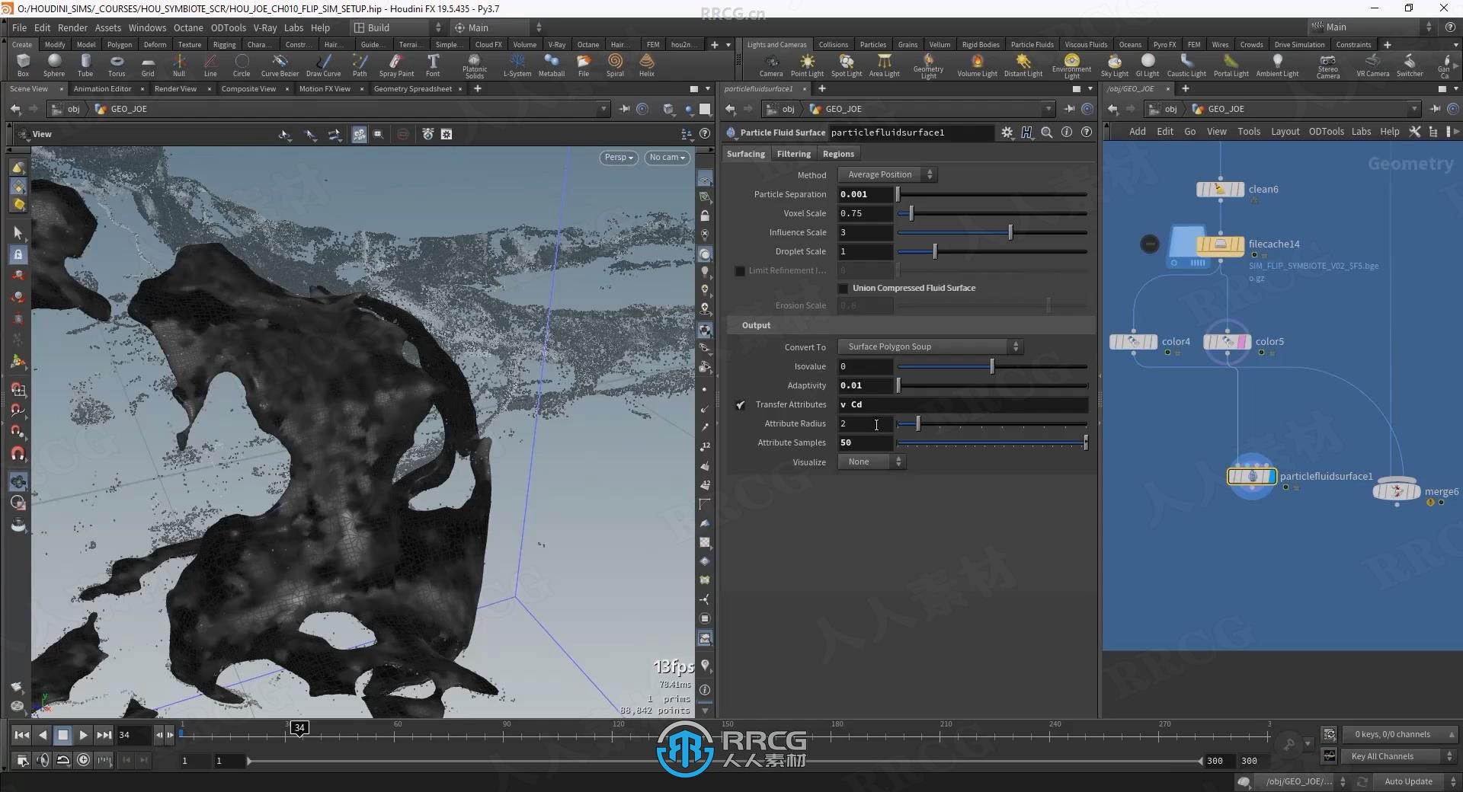Enable Limit Refinement Iterations checkbox

pos(740,271)
